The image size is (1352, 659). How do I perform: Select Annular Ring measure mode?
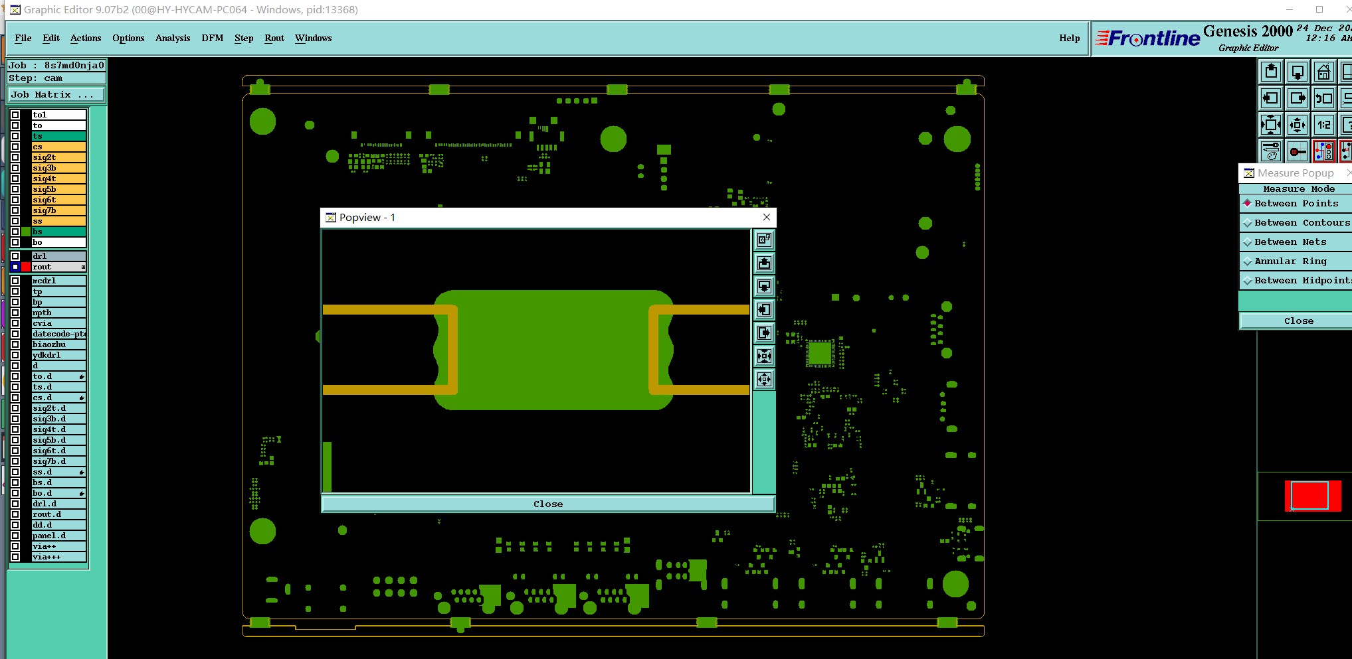1296,261
